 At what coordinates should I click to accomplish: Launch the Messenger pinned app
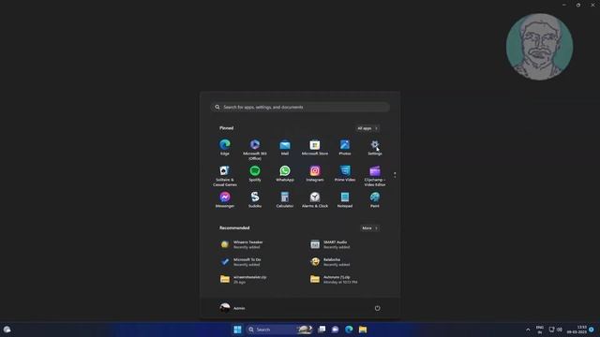[225, 199]
